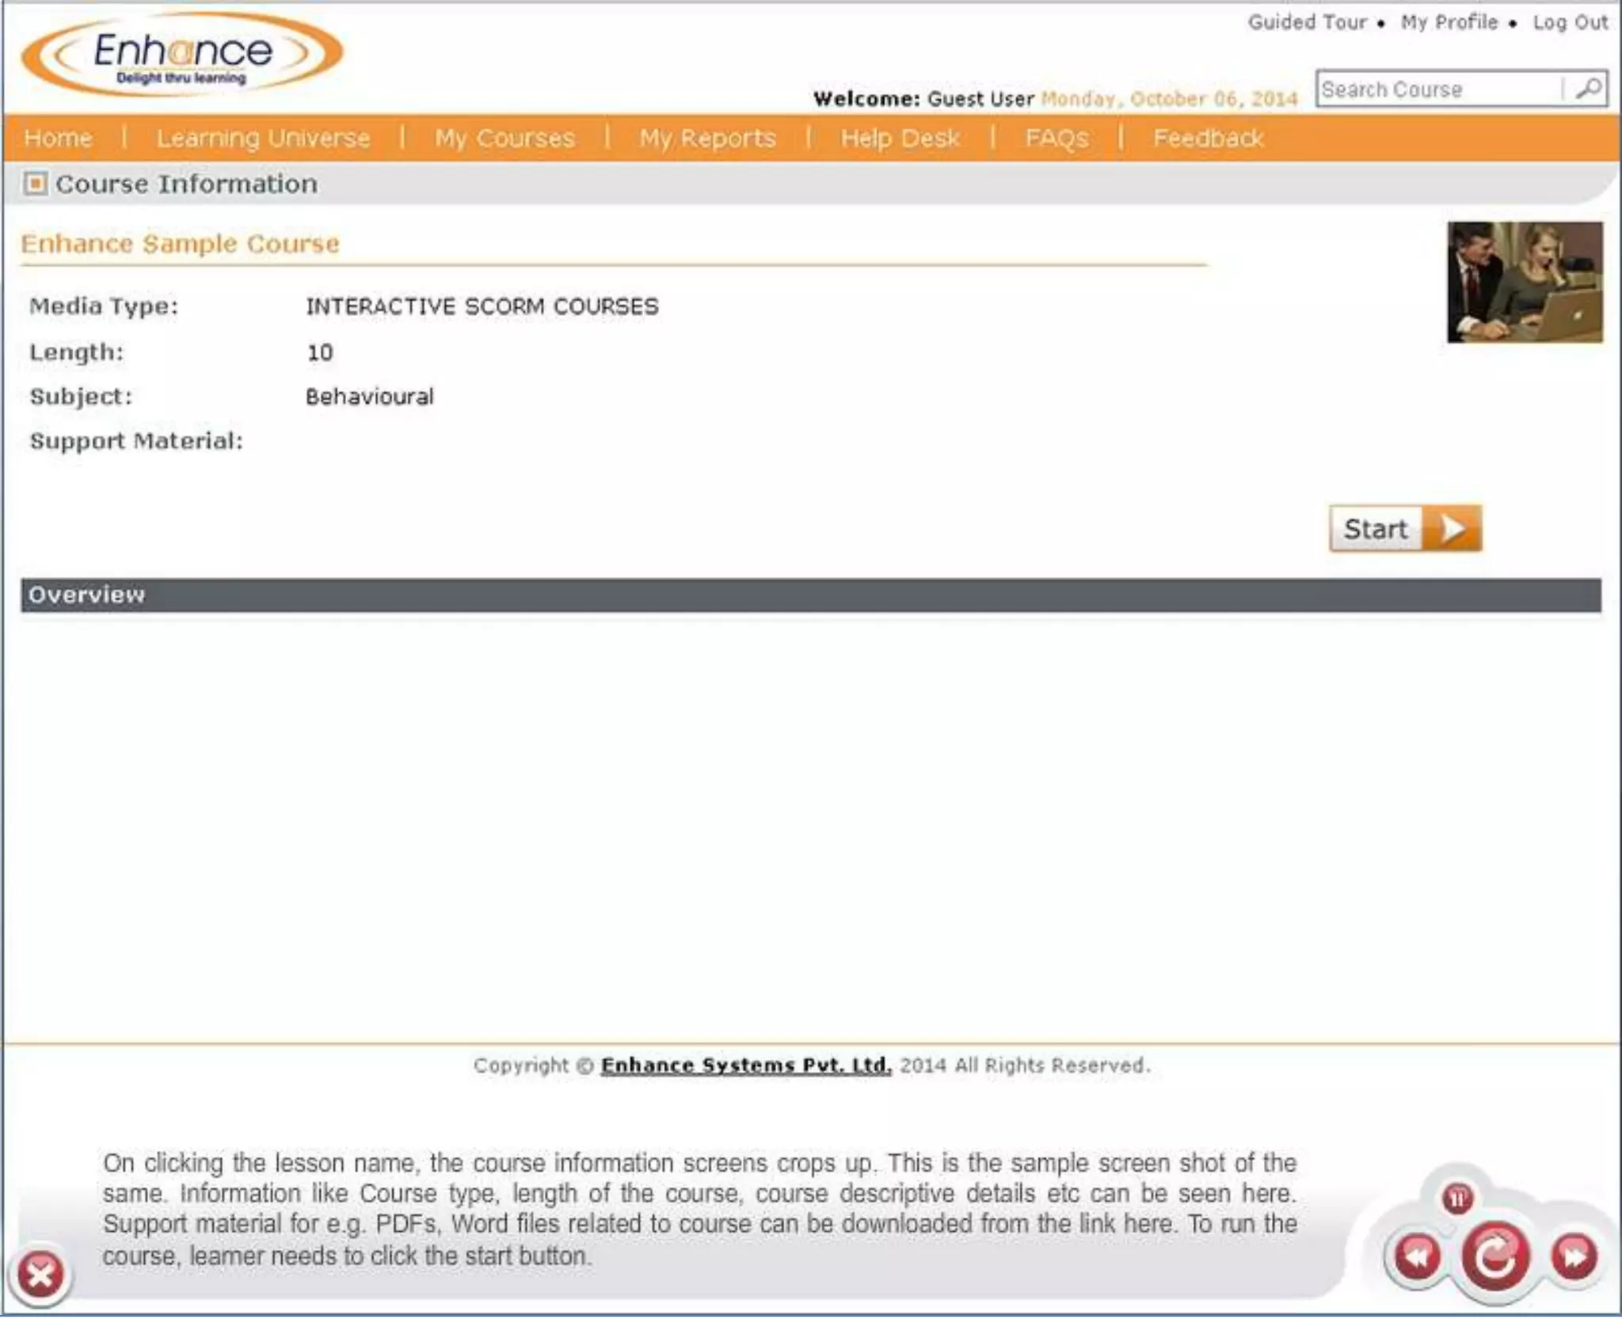
Task: Select My Reports in the navigation bar
Action: click(707, 139)
